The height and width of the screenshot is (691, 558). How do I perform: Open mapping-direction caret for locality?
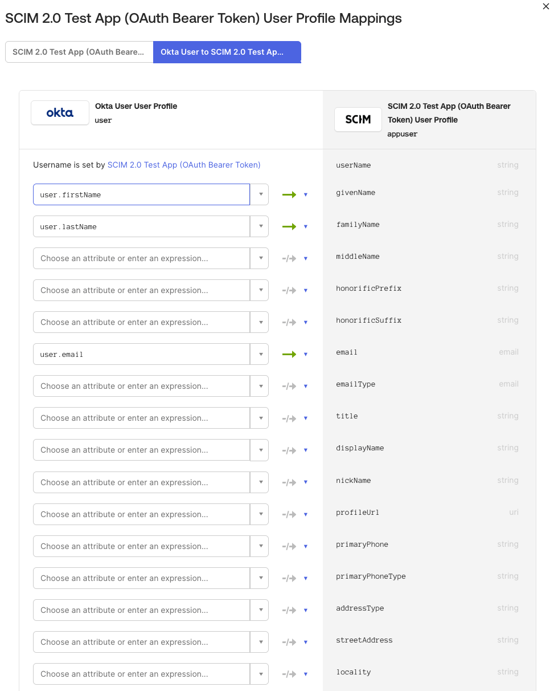pos(306,674)
